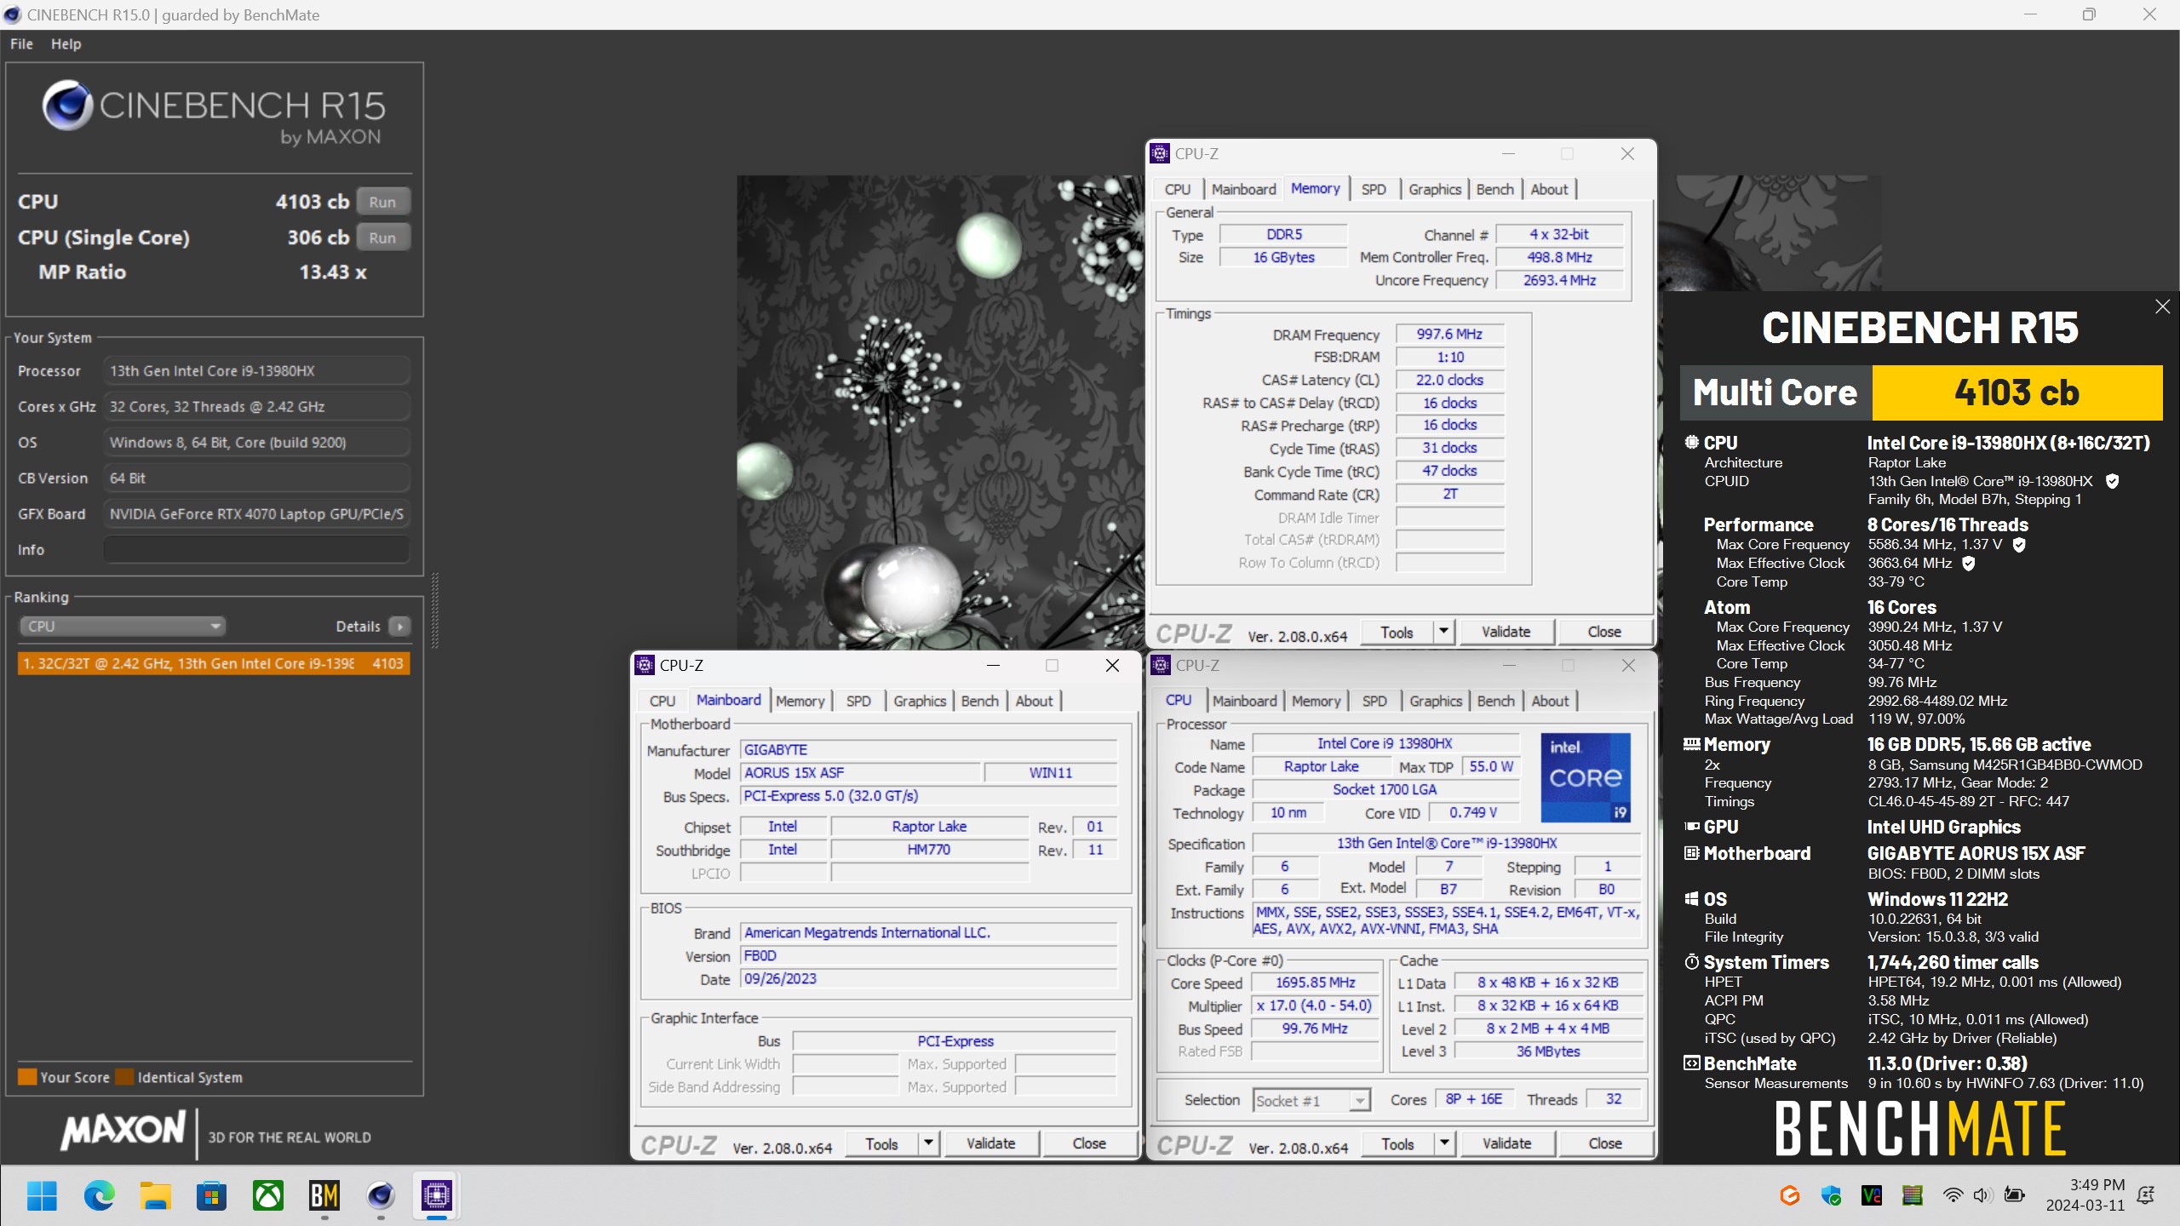
Task: Open Bench tab in CPU-Z Memory window
Action: (1494, 189)
